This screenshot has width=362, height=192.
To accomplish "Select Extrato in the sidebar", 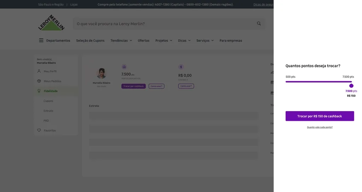I will click(x=48, y=111).
